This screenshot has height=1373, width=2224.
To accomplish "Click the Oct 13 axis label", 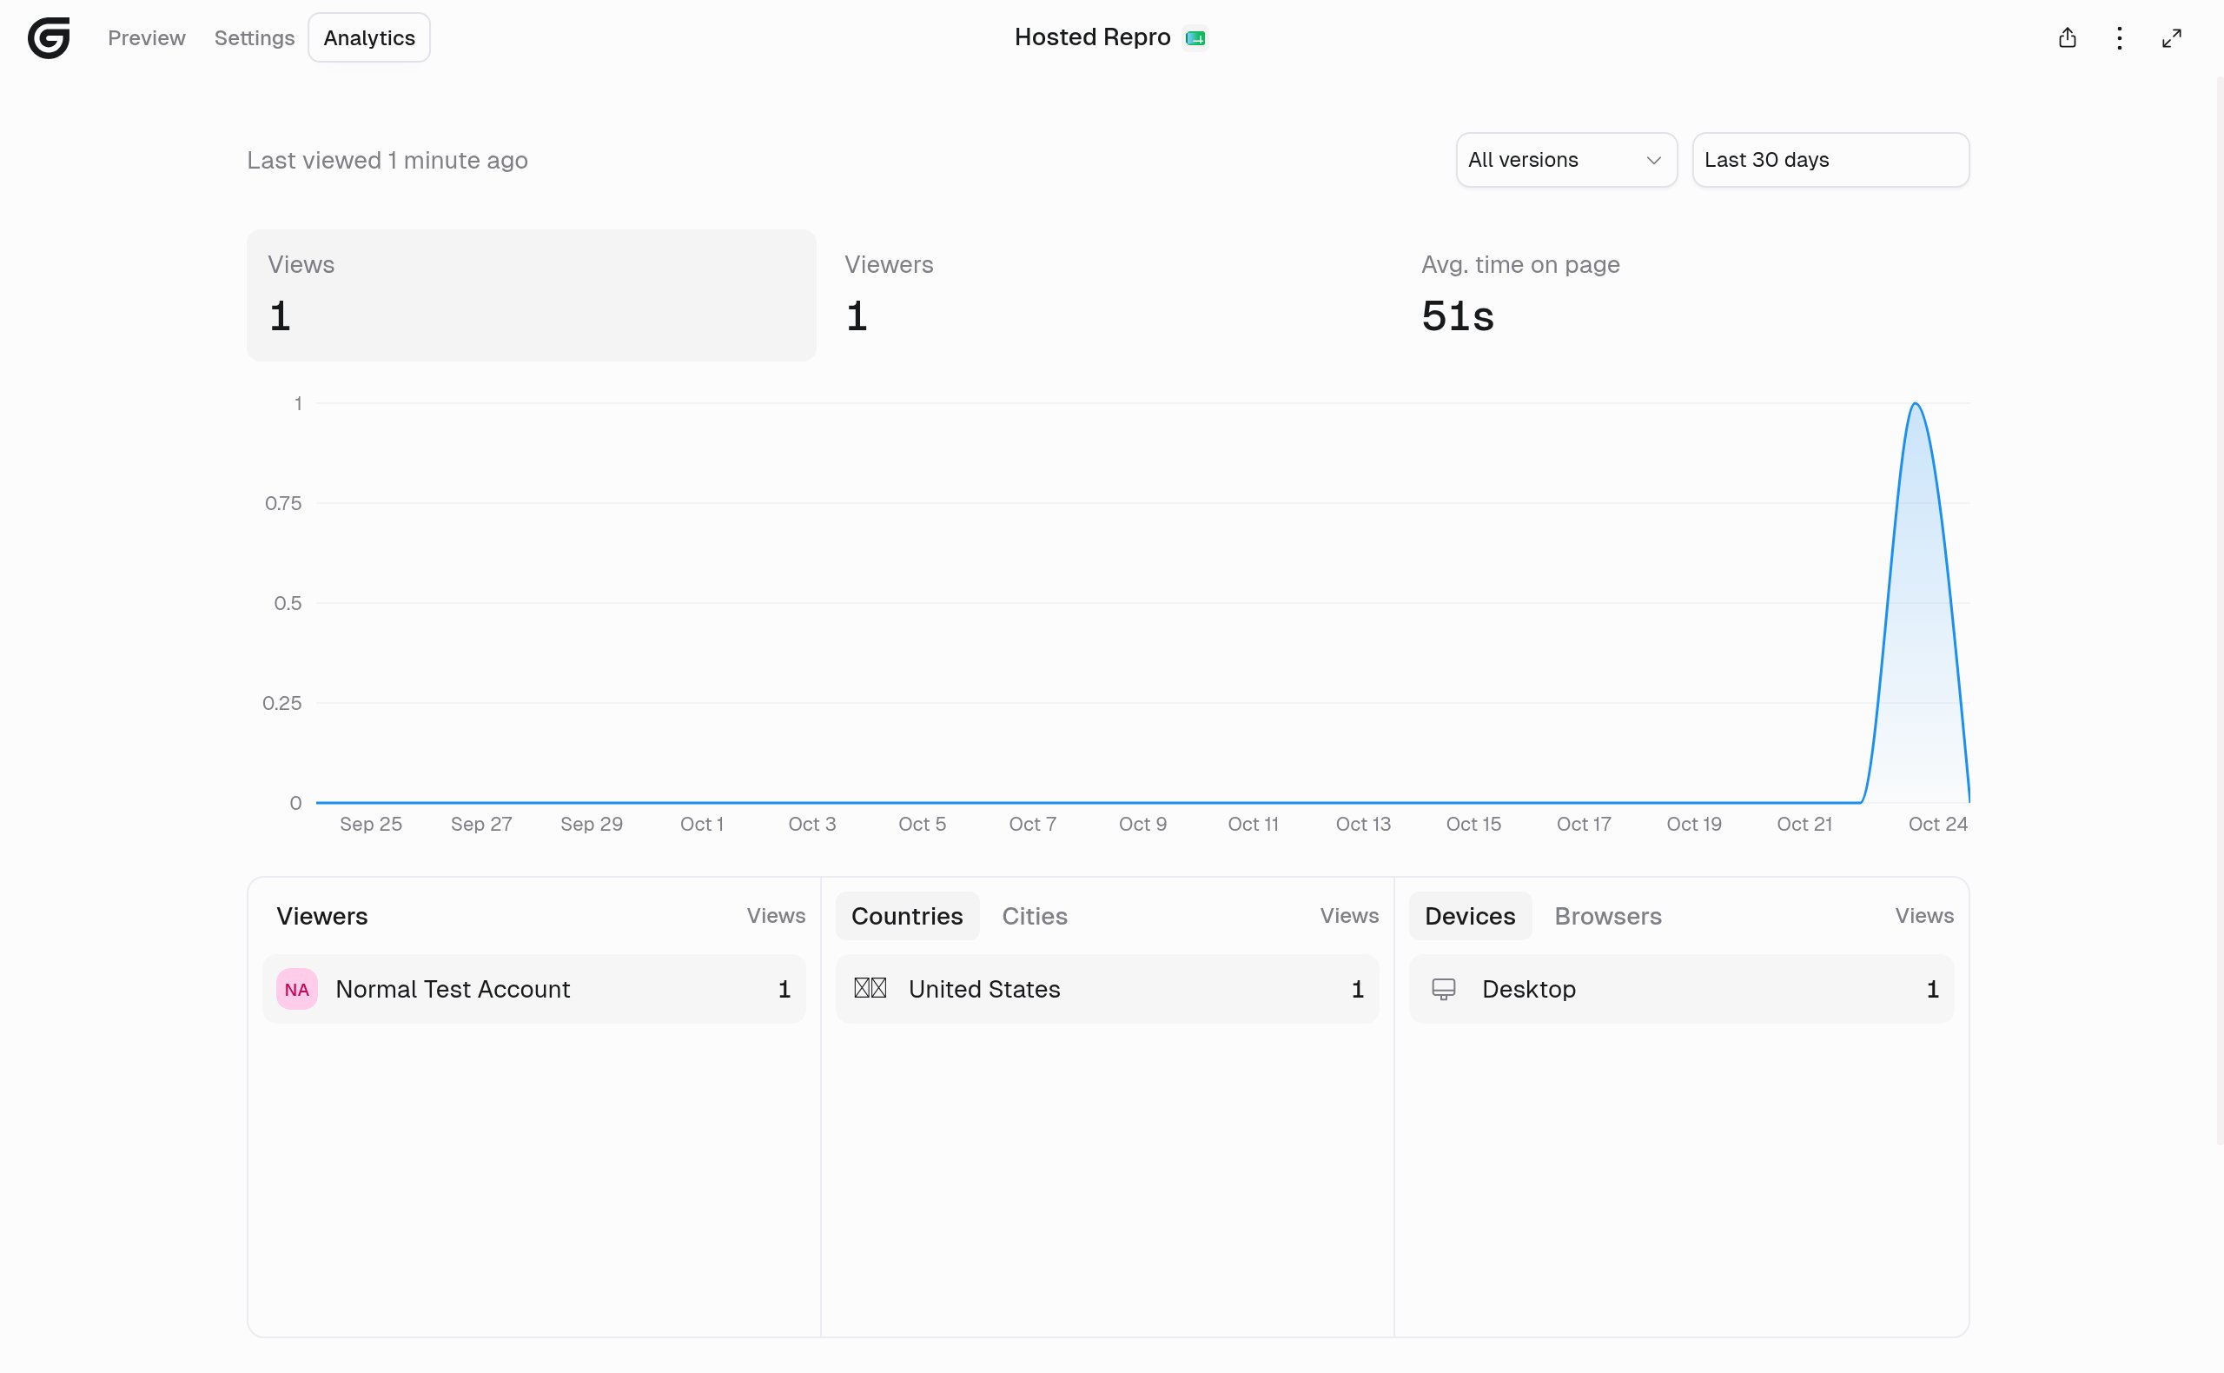I will [1362, 824].
